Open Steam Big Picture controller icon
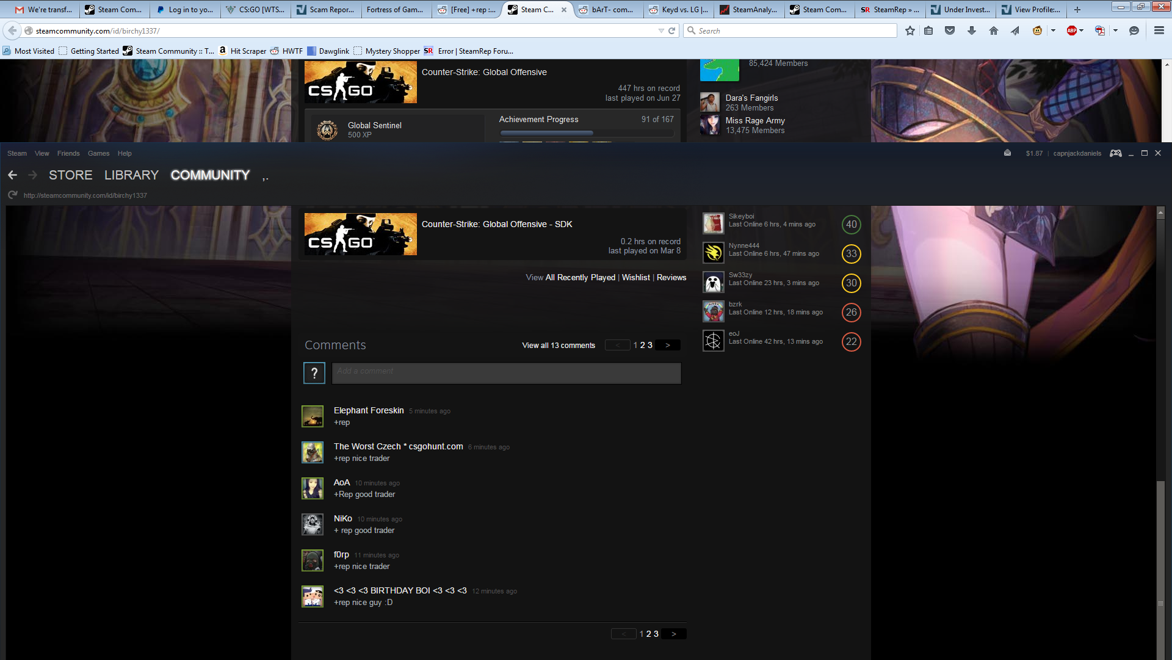Viewport: 1172px width, 660px height. (1115, 153)
